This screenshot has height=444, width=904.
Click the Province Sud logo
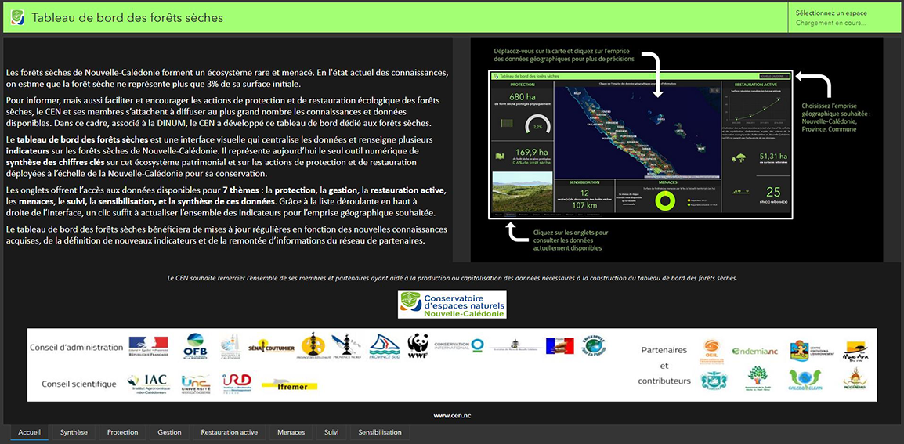point(385,345)
